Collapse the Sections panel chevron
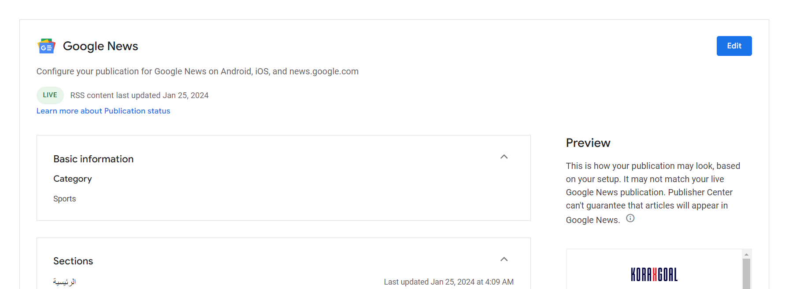This screenshot has width=789, height=289. point(504,260)
